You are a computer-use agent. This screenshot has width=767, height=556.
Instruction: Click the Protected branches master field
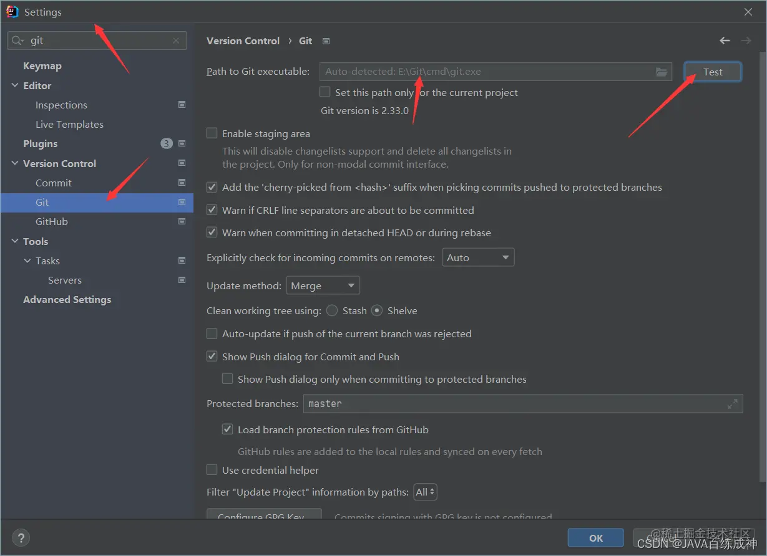pyautogui.click(x=523, y=404)
